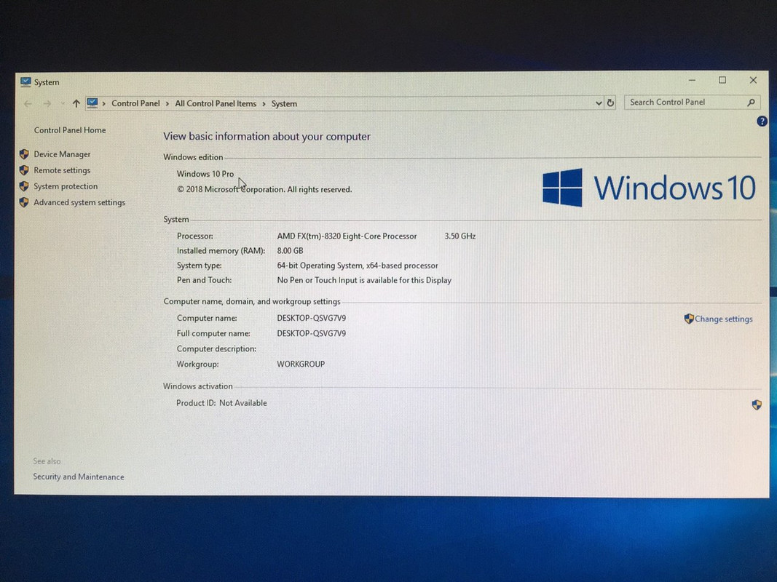Expand the address bar history dropdown
This screenshot has width=777, height=582.
point(599,103)
